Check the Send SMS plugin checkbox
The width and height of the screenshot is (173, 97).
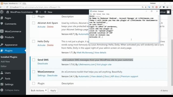click(x=34, y=60)
